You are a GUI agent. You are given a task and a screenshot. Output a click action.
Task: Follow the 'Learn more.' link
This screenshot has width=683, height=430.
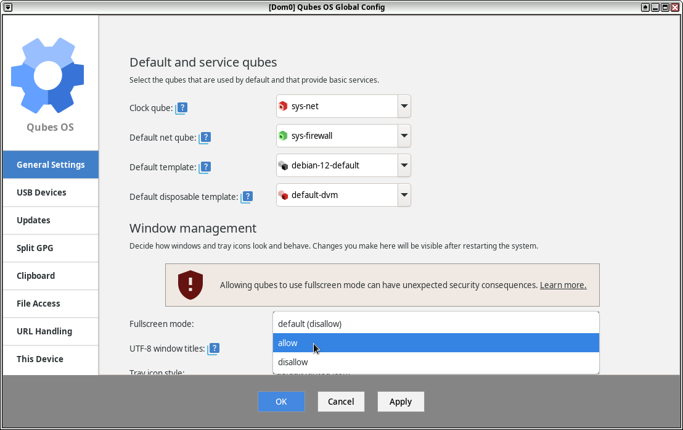pos(563,285)
